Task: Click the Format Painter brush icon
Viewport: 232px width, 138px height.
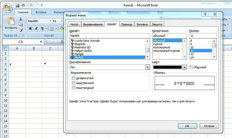Action: pyautogui.click(x=21, y=30)
